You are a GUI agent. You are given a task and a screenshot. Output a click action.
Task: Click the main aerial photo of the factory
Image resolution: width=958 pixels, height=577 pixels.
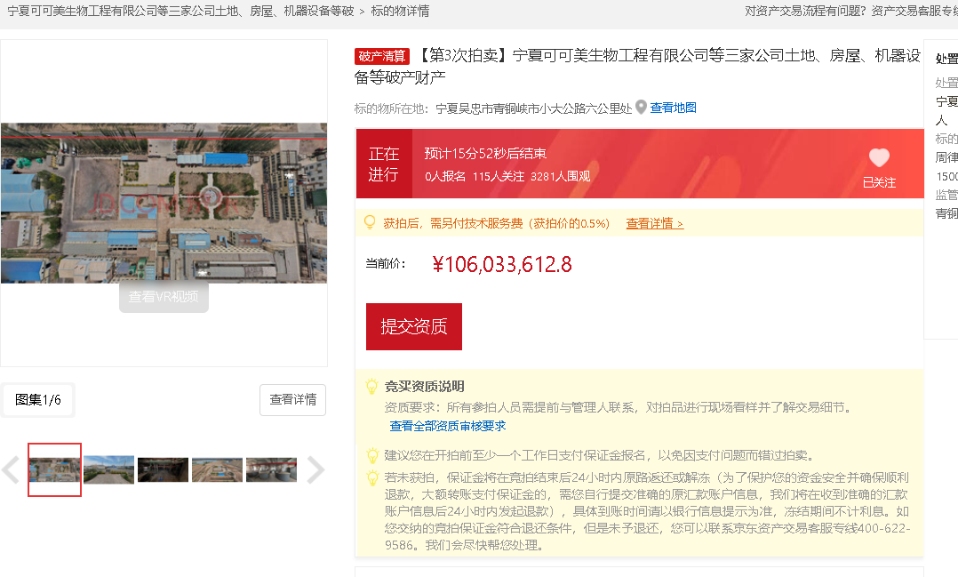click(x=164, y=203)
